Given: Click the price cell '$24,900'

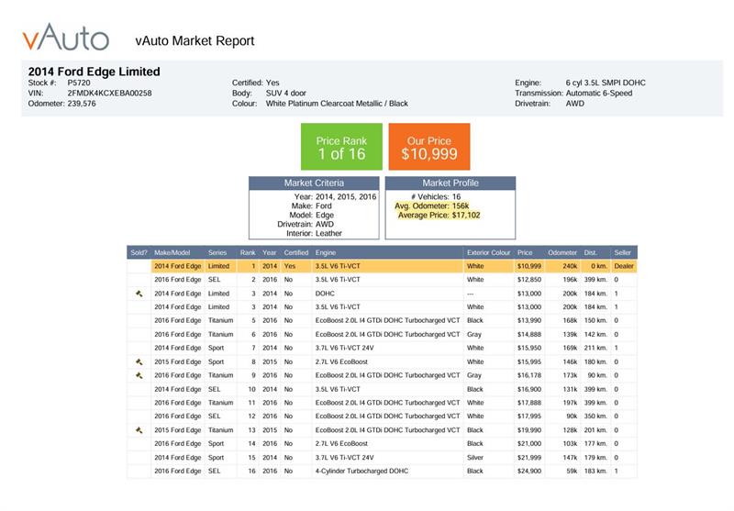Looking at the screenshot, I should click(529, 472).
